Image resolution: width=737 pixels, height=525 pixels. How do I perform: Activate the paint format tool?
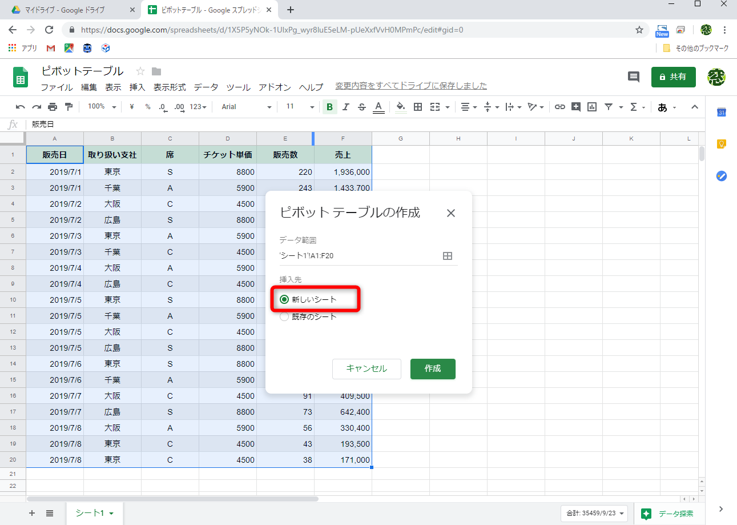click(69, 107)
